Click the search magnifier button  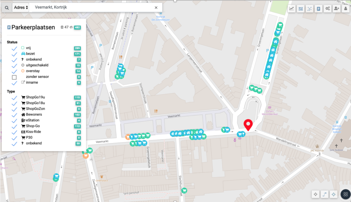pyautogui.click(x=7, y=8)
